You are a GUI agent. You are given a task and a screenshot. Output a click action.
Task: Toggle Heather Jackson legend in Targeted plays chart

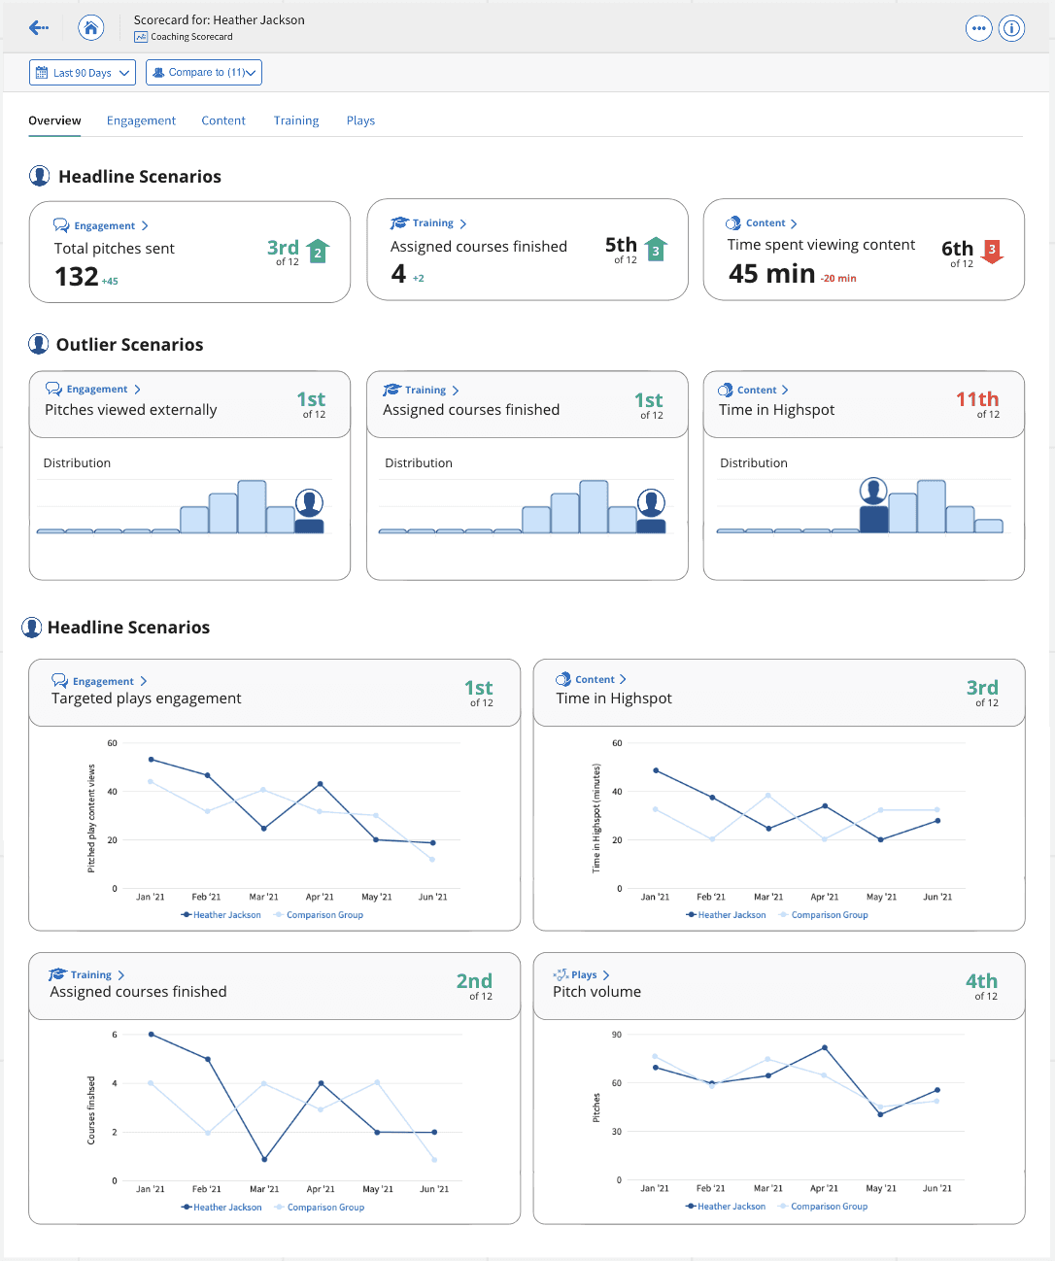pyautogui.click(x=221, y=915)
